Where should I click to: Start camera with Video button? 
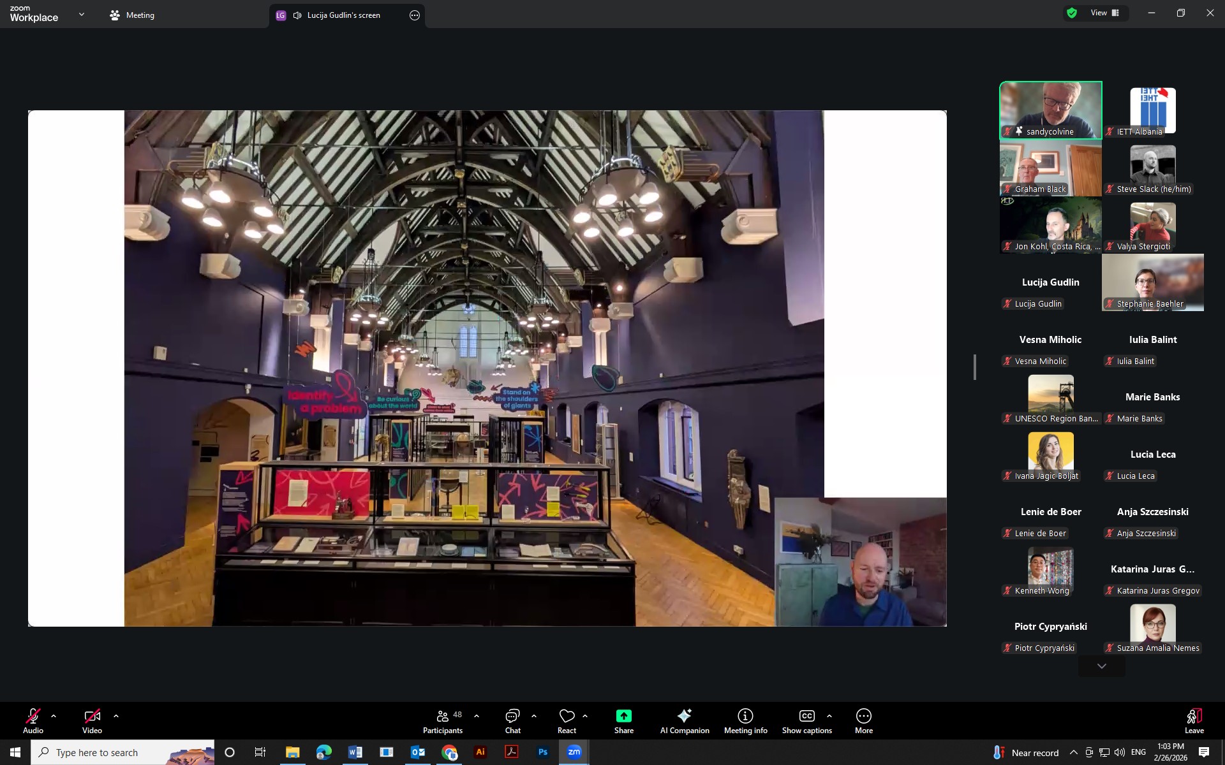click(92, 721)
